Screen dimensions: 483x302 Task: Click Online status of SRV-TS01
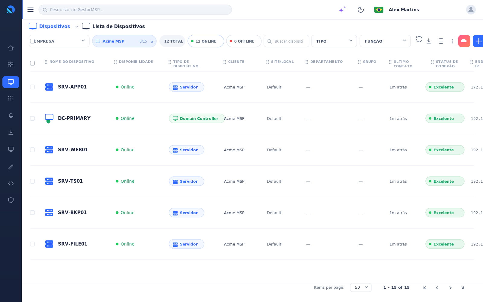pyautogui.click(x=125, y=181)
